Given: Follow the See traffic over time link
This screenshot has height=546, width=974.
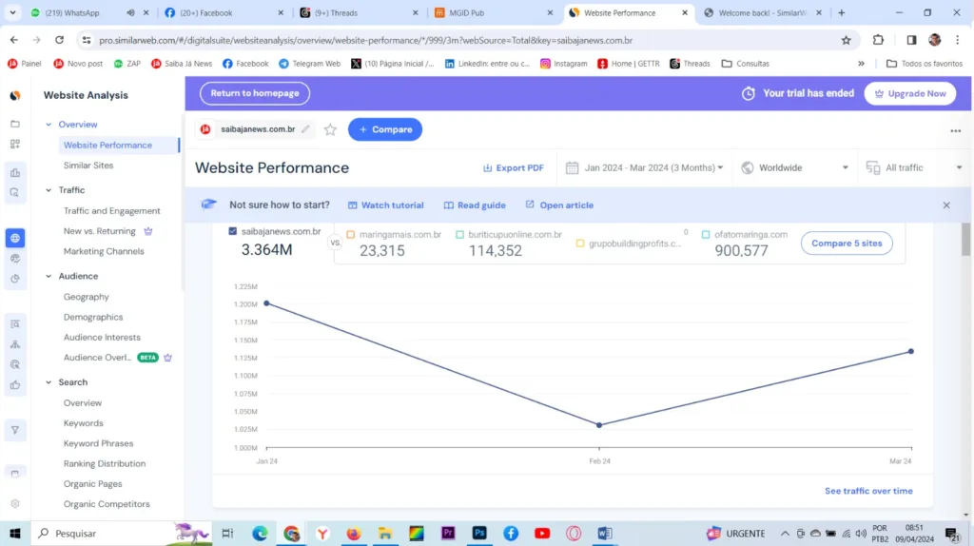Looking at the screenshot, I should [x=867, y=491].
